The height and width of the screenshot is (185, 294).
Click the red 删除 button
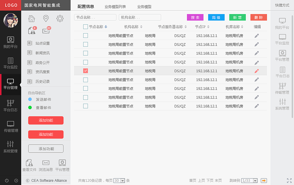[x=258, y=17]
